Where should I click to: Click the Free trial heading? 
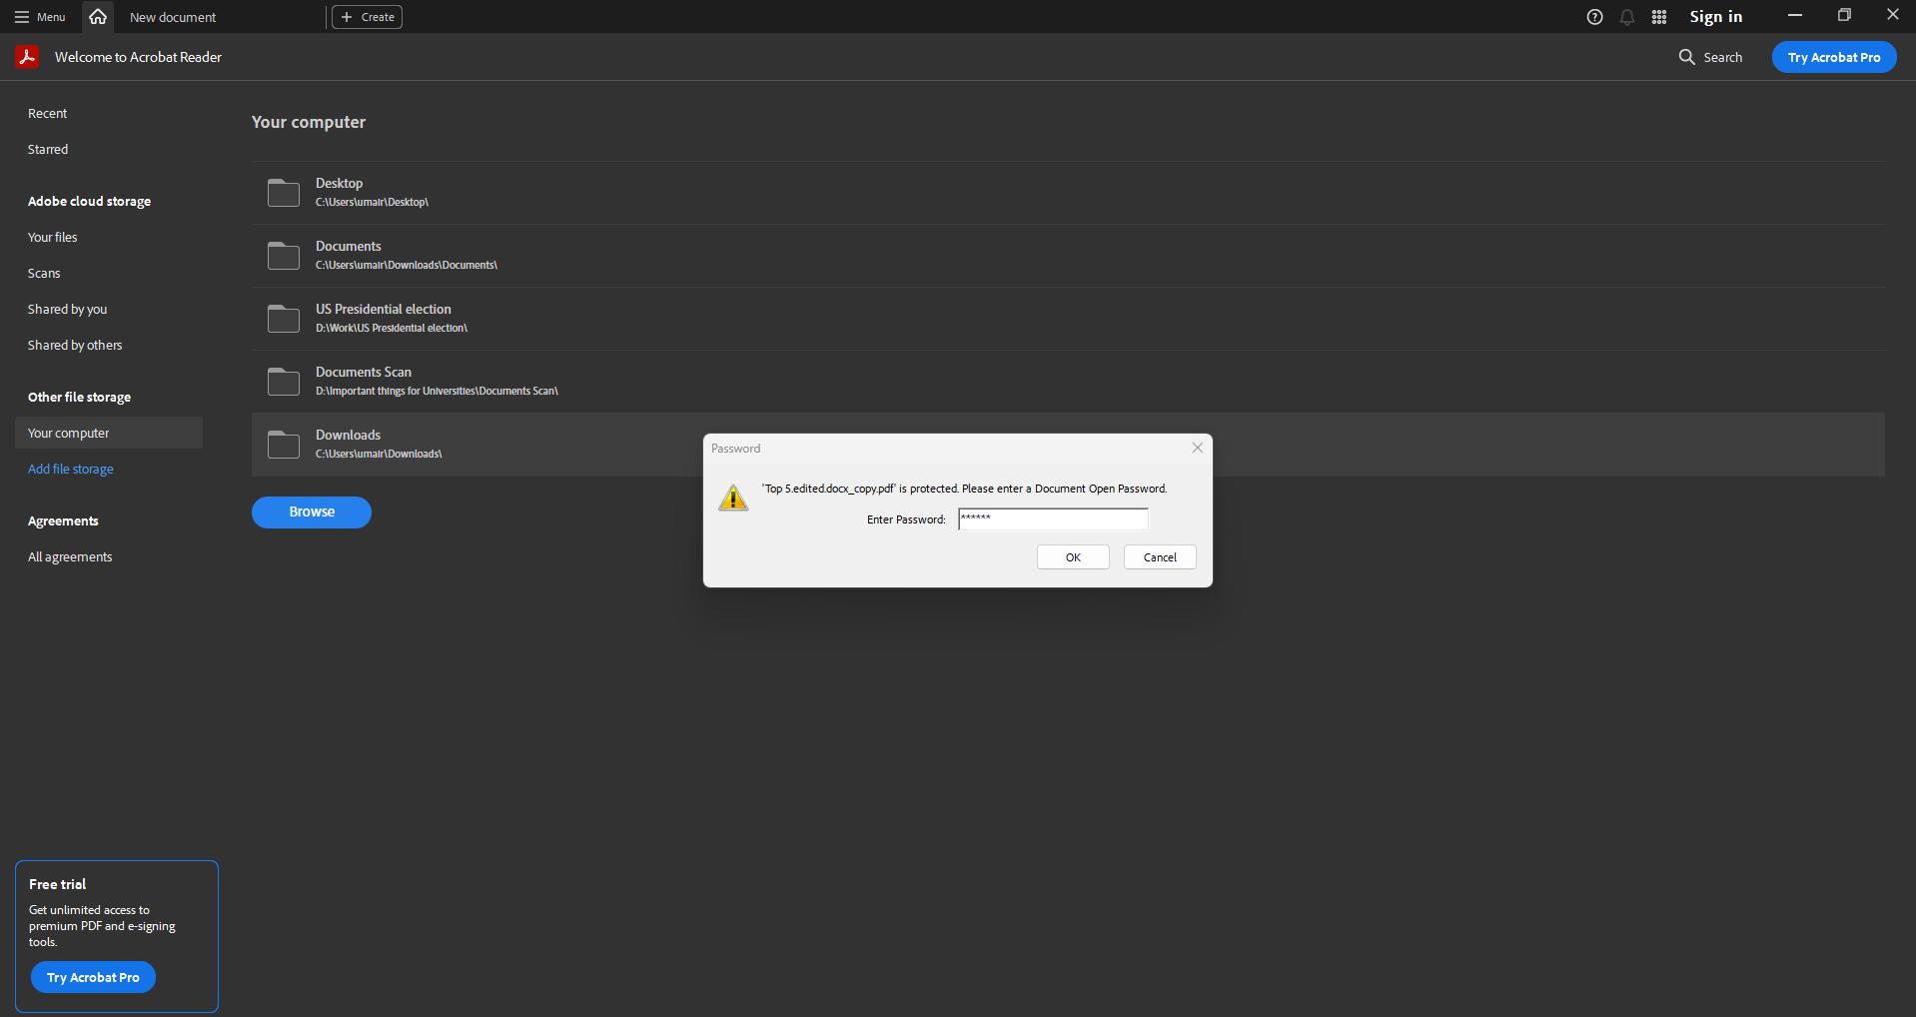(x=58, y=884)
